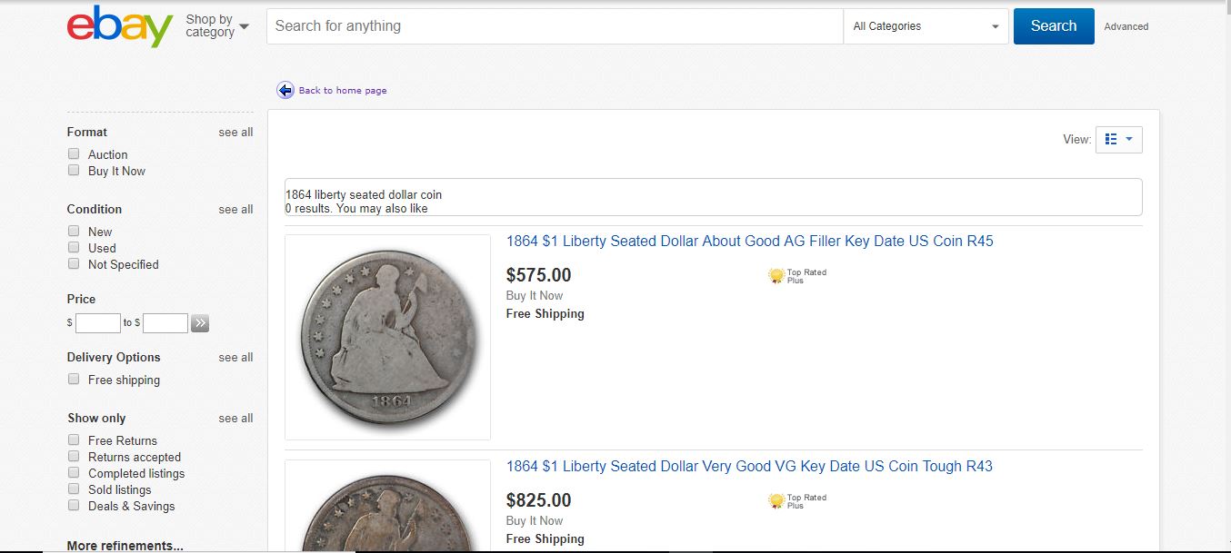Click the eBay logo

coord(119,26)
